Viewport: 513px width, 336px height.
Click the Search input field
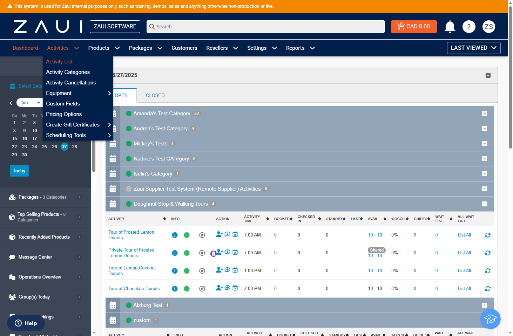coord(265,27)
